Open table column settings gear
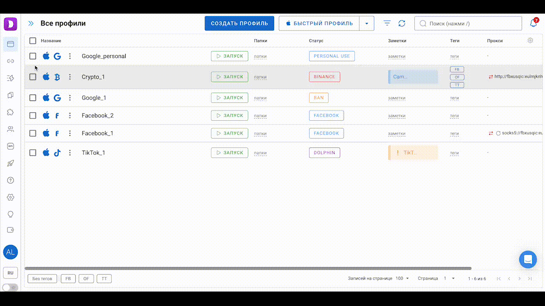Image resolution: width=545 pixels, height=306 pixels. pyautogui.click(x=530, y=40)
